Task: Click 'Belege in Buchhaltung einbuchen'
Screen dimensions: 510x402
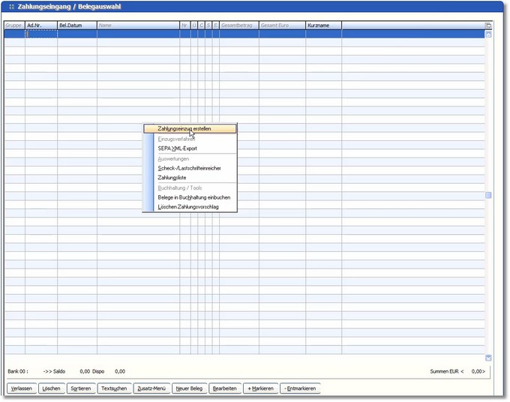Action: (193, 197)
